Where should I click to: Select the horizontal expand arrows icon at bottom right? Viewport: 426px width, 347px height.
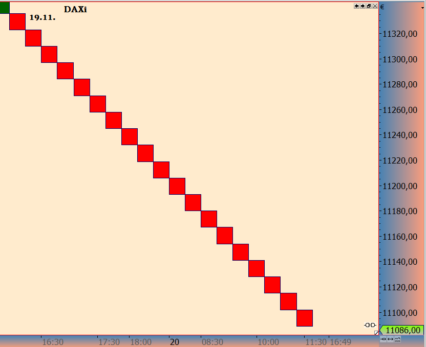click(390, 339)
